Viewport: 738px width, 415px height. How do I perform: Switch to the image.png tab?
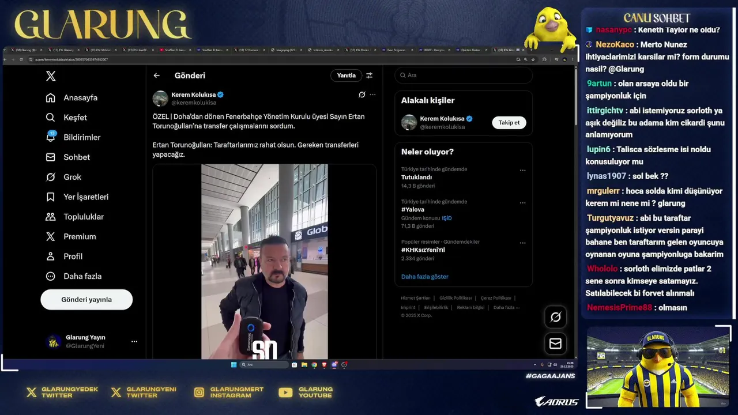point(286,50)
